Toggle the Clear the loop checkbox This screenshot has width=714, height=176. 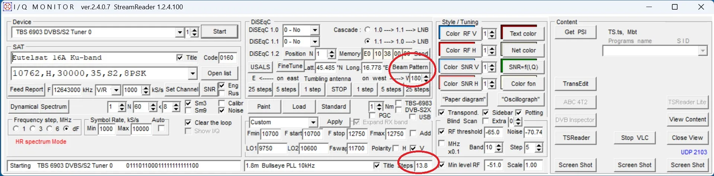click(x=188, y=123)
